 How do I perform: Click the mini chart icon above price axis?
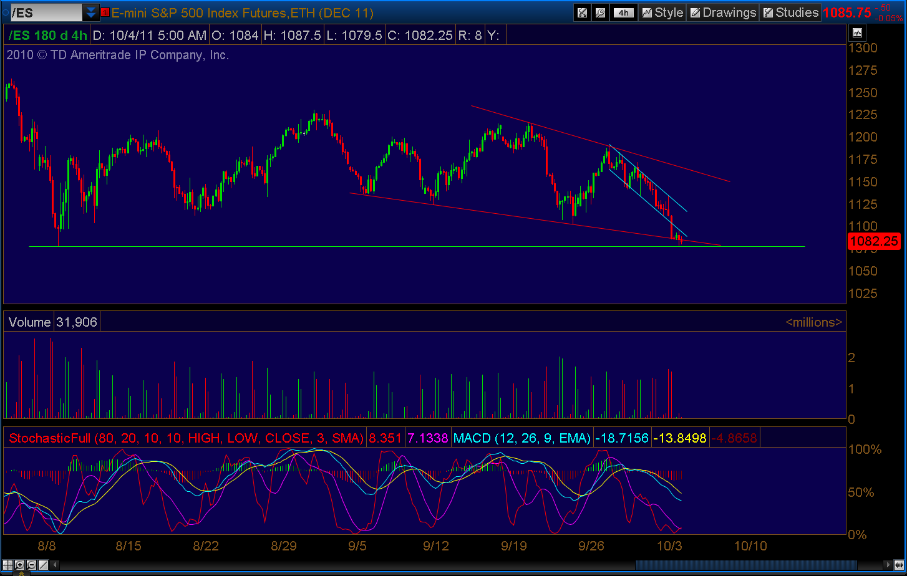[x=857, y=33]
